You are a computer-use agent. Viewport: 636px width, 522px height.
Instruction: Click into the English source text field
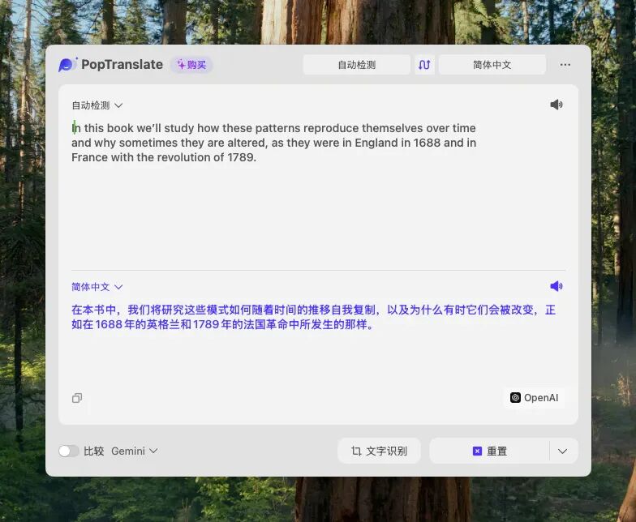click(274, 143)
